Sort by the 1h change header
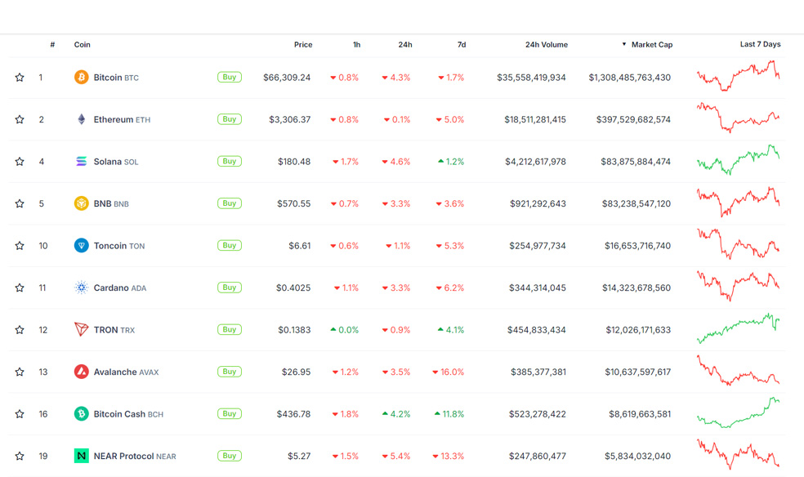Image resolution: width=804 pixels, height=477 pixels. [x=356, y=45]
